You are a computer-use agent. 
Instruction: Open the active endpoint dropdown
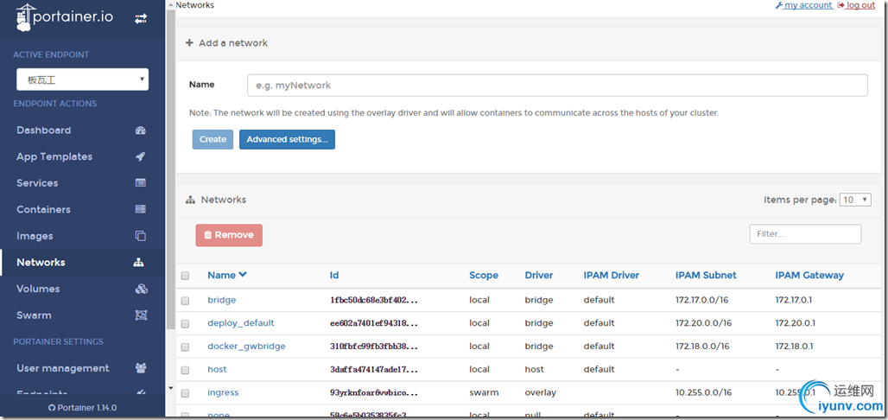(x=83, y=80)
